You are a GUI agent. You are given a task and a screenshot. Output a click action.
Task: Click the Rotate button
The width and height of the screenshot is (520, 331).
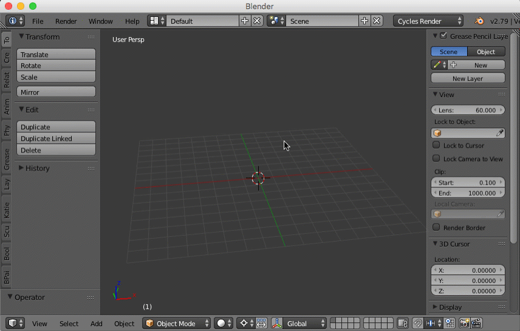pyautogui.click(x=56, y=66)
